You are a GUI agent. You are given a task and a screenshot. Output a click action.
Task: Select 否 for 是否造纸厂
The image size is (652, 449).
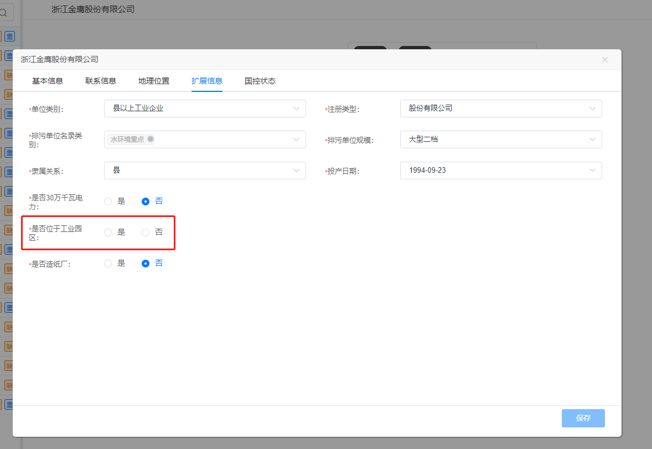pos(146,264)
